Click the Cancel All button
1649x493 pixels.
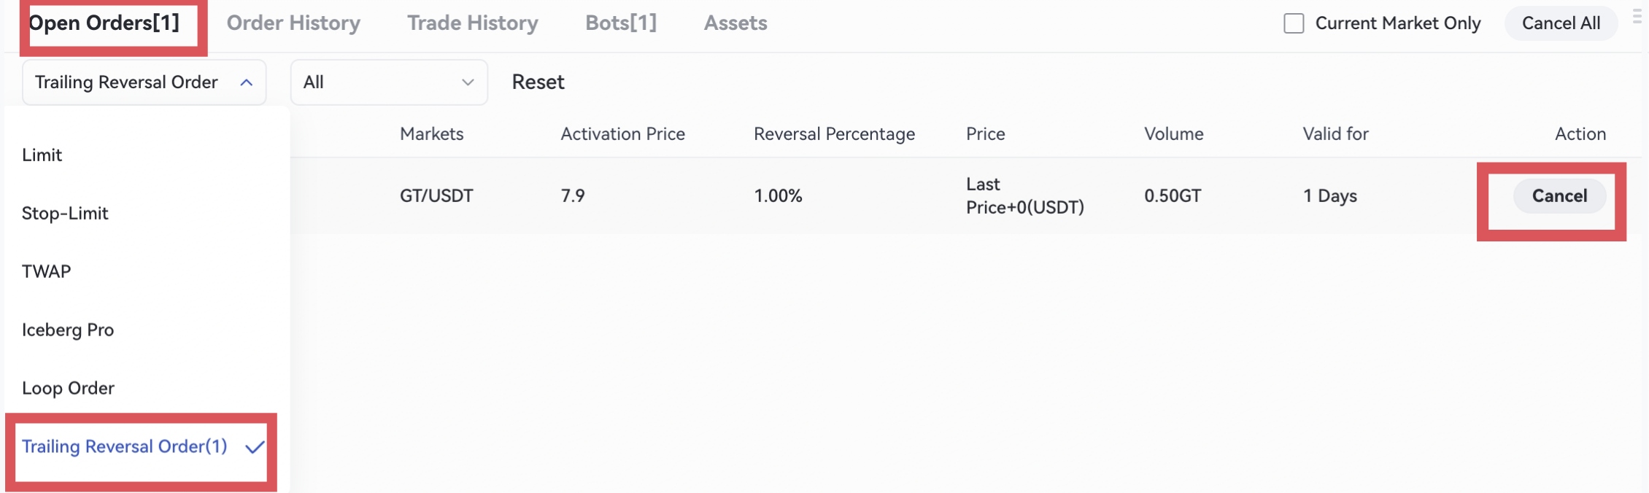pos(1561,23)
